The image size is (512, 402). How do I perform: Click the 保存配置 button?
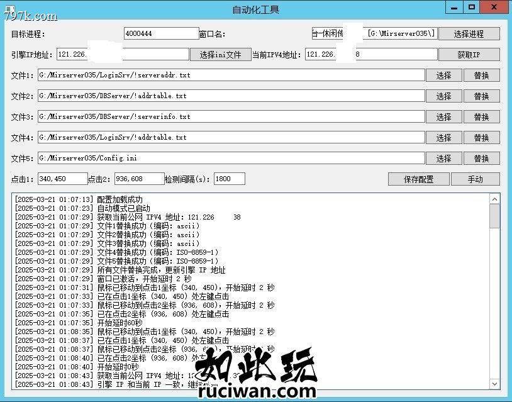(x=419, y=179)
